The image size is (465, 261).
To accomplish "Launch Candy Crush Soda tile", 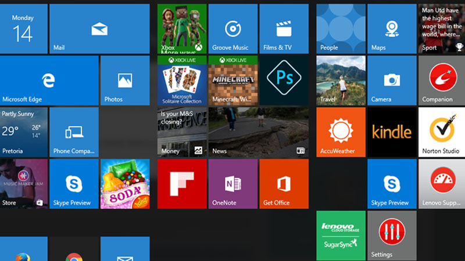I will (x=125, y=184).
